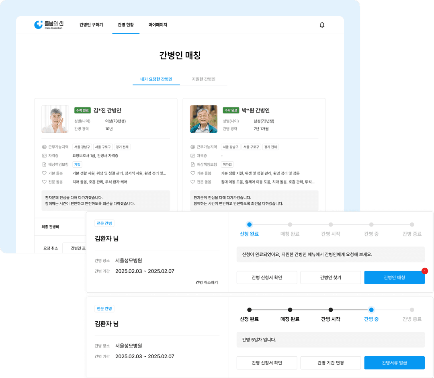Image resolution: width=434 pixels, height=378 pixels.
Task: Click the 매칭 완료 step dot in the upper progress tracker
Action: pyautogui.click(x=290, y=225)
